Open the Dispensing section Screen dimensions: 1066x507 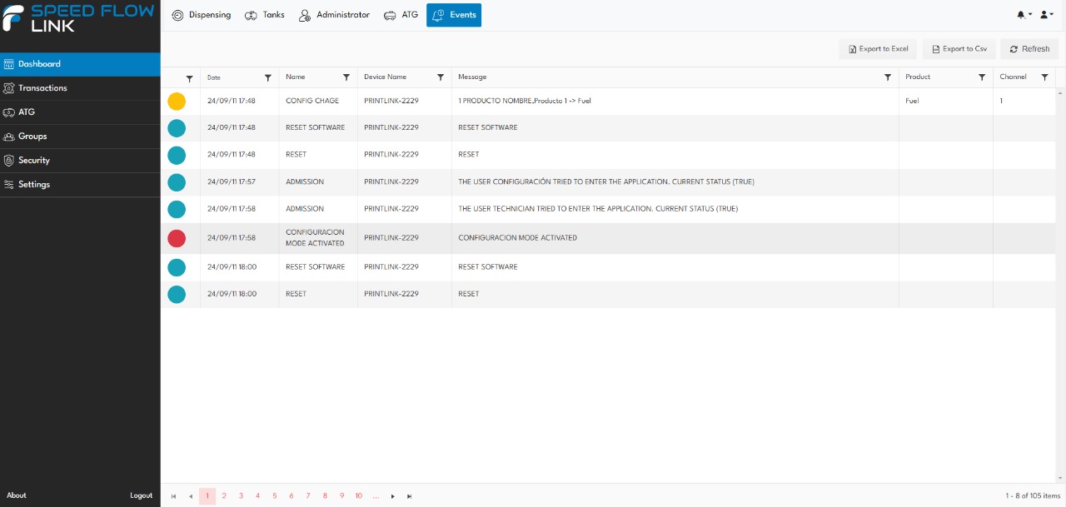point(201,15)
